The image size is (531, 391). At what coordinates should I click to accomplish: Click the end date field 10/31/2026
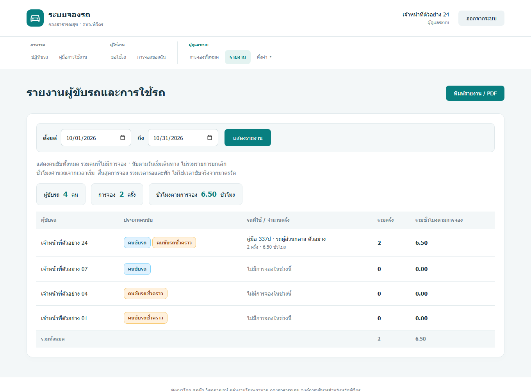[x=183, y=138]
